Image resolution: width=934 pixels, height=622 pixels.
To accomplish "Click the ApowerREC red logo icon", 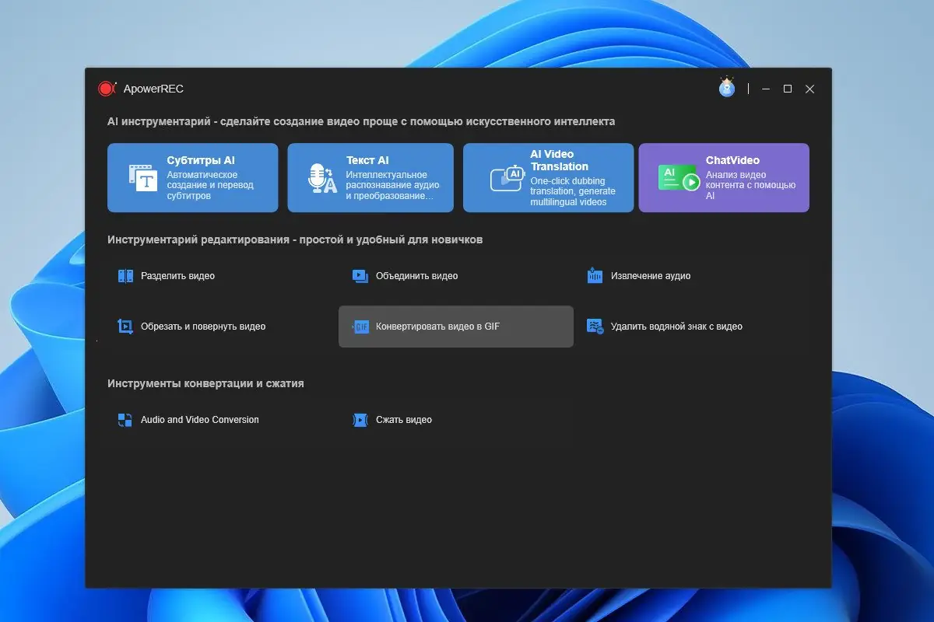I will tap(107, 89).
